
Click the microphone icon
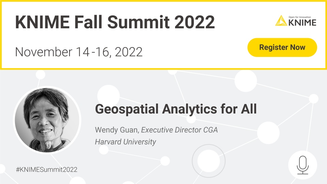click(x=302, y=165)
